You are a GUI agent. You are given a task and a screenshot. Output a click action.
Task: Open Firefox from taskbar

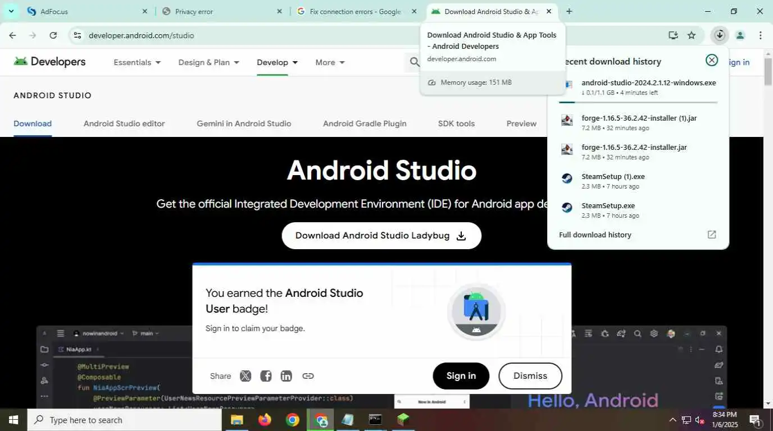click(264, 420)
